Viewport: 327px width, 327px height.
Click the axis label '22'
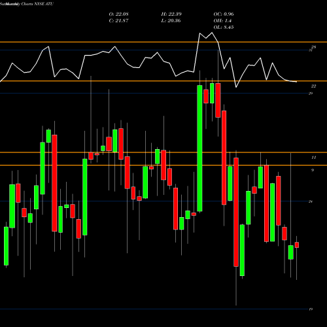pos(313,86)
